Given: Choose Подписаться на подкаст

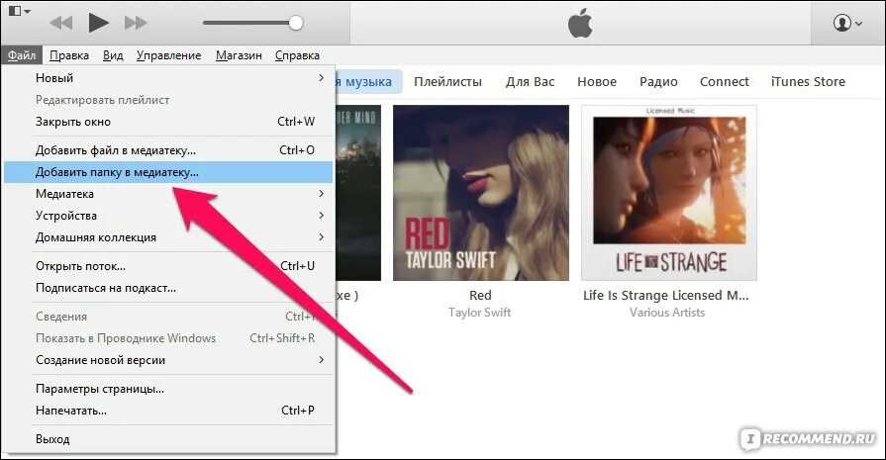Looking at the screenshot, I should (168, 288).
